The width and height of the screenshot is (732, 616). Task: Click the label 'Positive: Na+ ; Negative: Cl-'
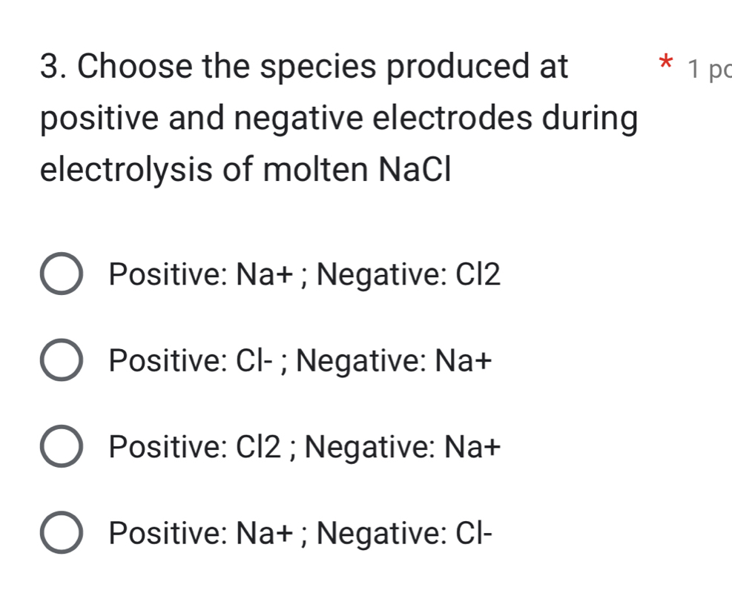click(300, 534)
